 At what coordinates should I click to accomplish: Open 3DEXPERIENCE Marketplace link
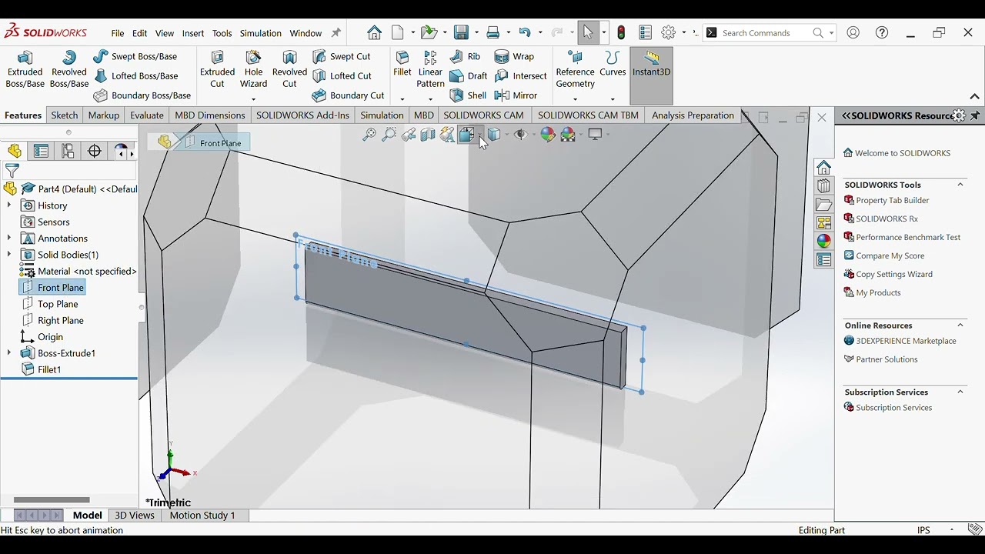[x=906, y=341]
